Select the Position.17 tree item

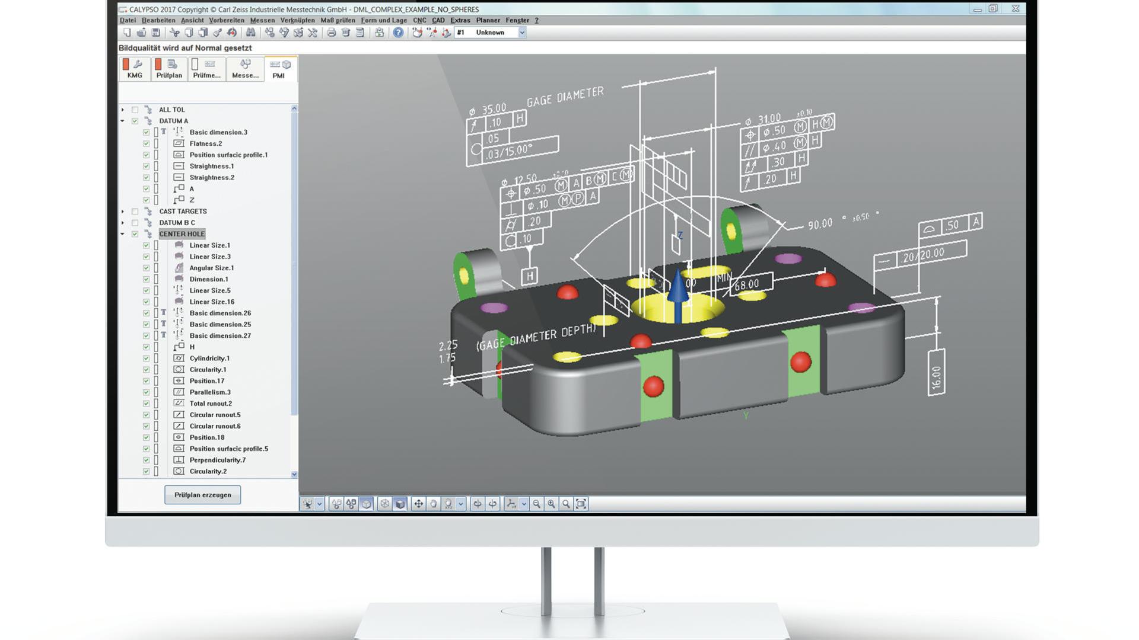click(207, 381)
